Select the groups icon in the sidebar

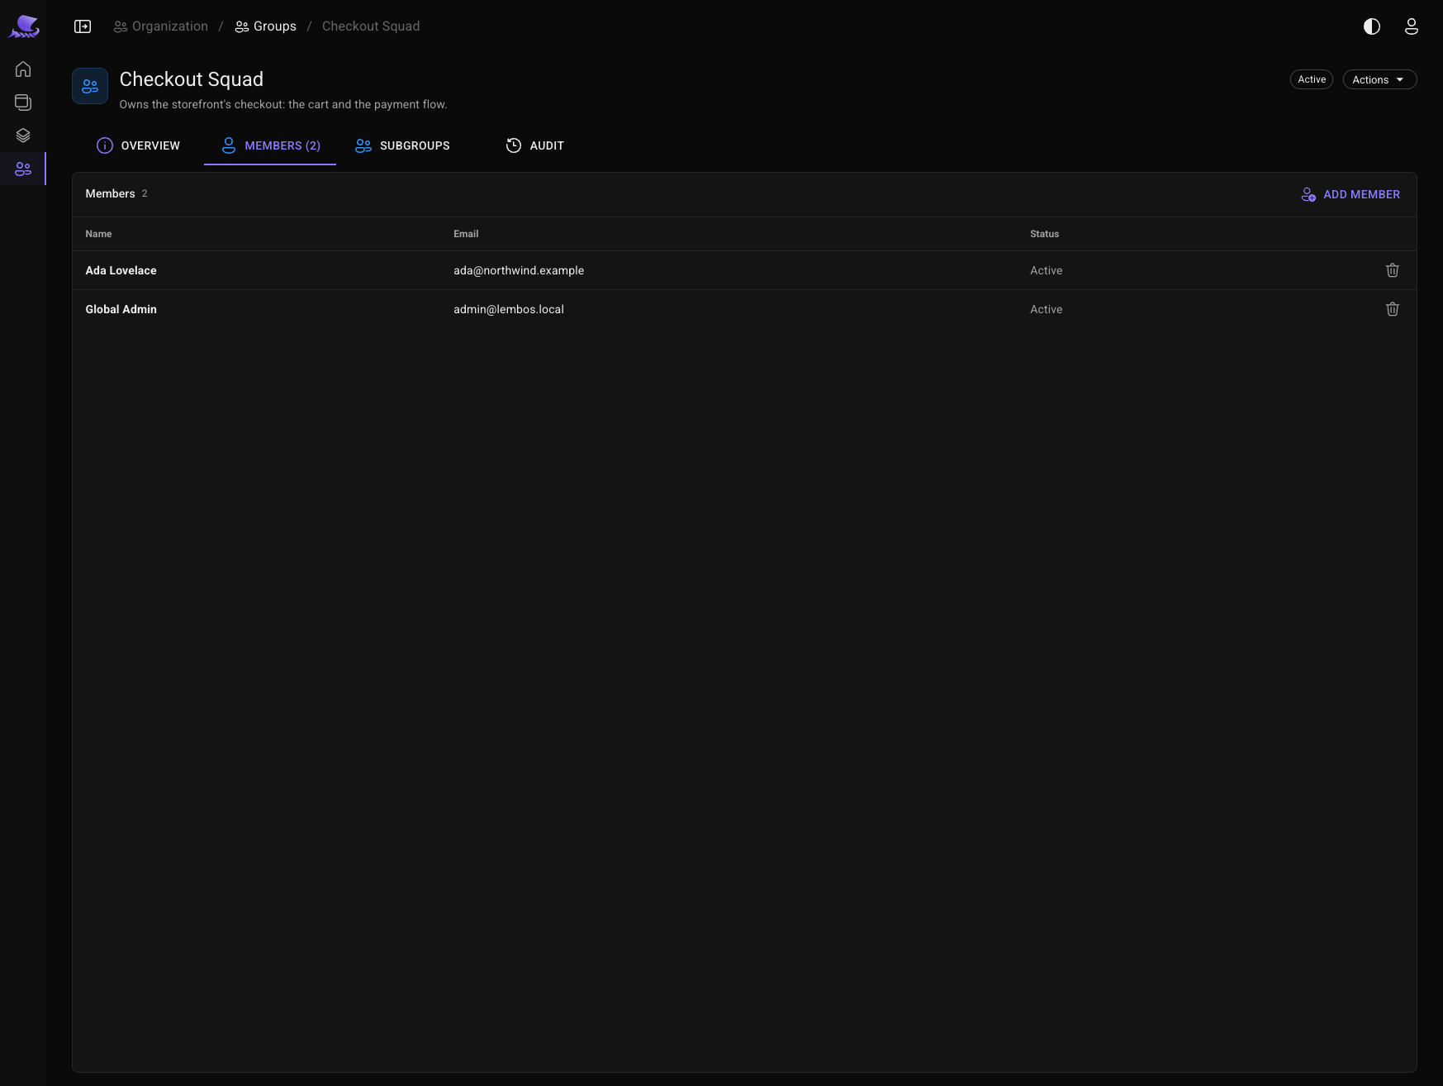(23, 169)
